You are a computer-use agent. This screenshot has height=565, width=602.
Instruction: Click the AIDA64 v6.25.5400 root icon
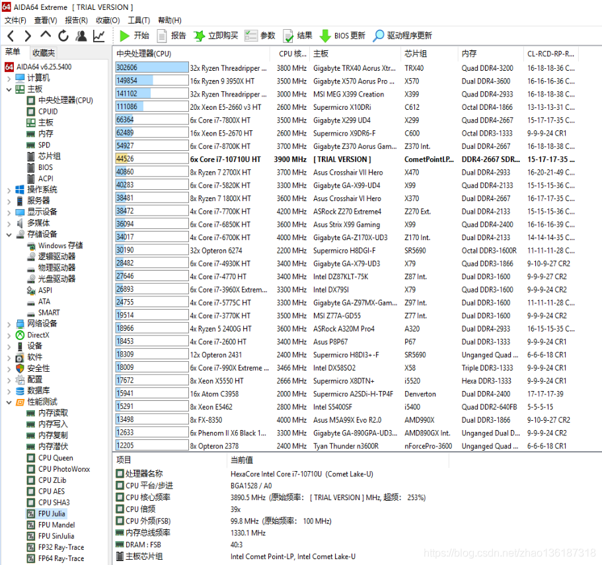9,67
